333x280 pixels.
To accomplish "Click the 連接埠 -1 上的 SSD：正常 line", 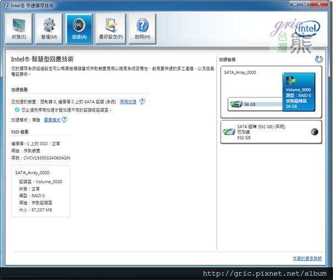I will [x=35, y=144].
